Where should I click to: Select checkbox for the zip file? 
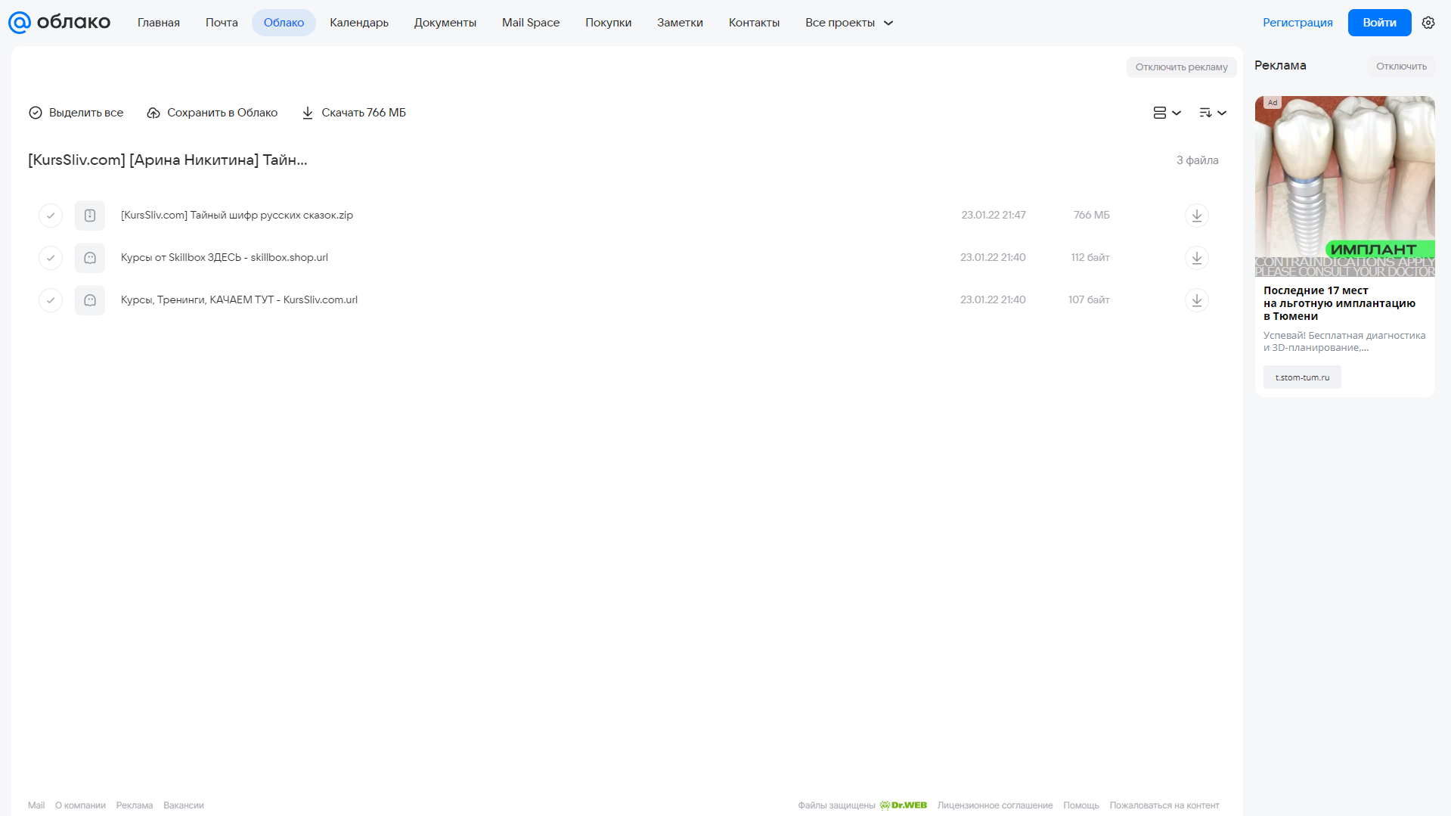tap(51, 216)
